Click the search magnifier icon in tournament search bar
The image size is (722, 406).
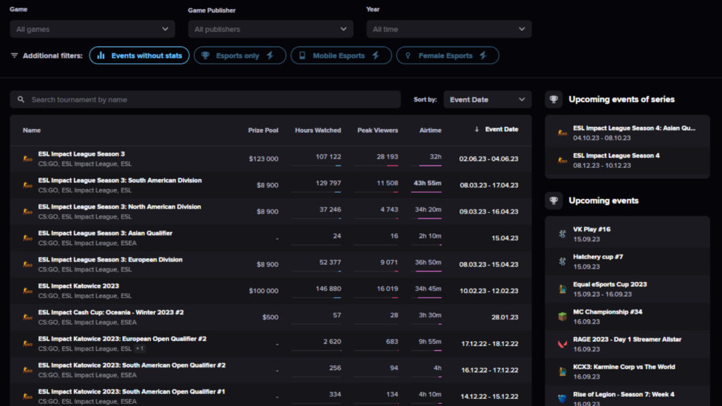tap(20, 99)
